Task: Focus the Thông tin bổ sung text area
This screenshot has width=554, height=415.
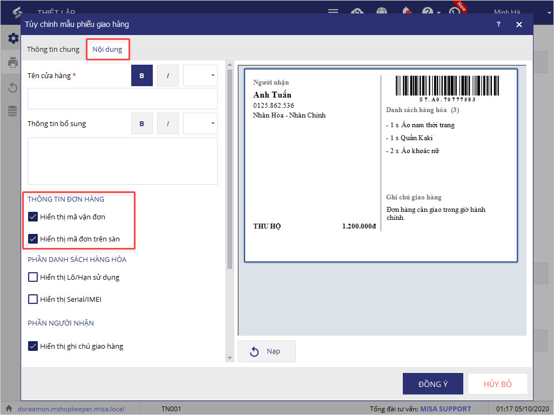Action: [x=122, y=161]
